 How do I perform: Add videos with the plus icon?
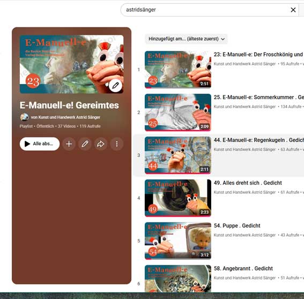[69, 144]
